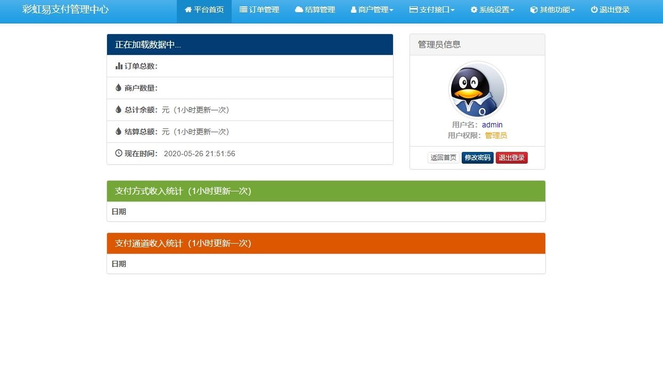Click the bar chart icon beside 订单总数
This screenshot has width=663, height=371.
(x=119, y=66)
